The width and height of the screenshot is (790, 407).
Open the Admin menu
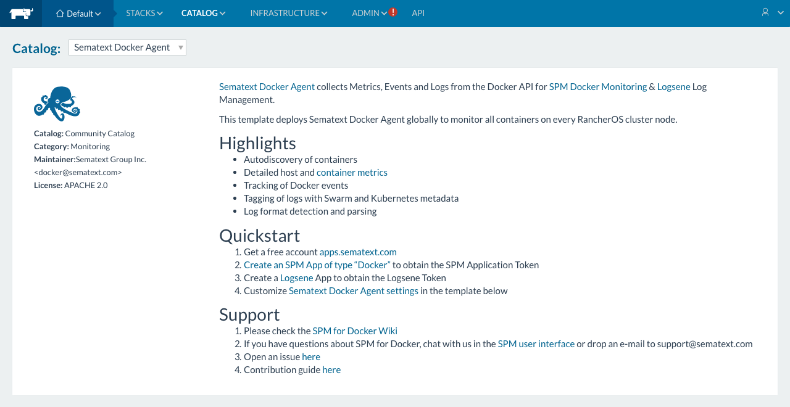[369, 13]
